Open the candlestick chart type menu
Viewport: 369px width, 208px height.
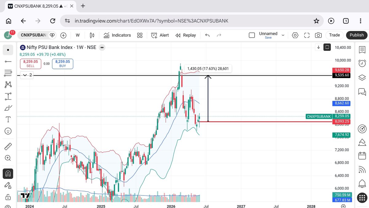[92, 35]
